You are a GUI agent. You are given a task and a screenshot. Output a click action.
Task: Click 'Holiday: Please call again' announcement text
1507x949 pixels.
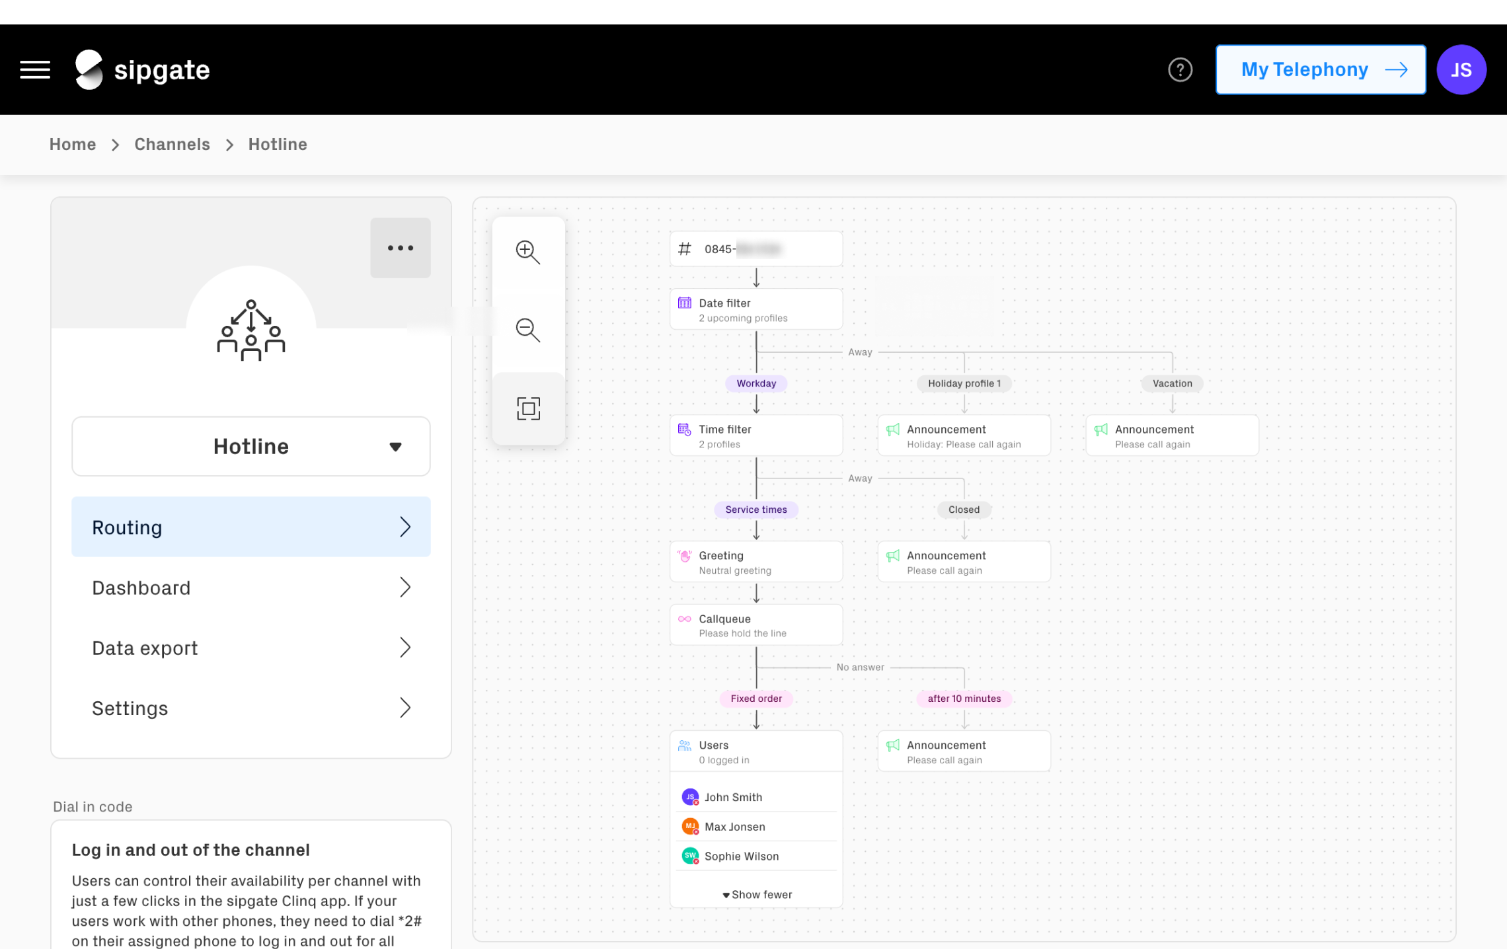pyautogui.click(x=964, y=445)
